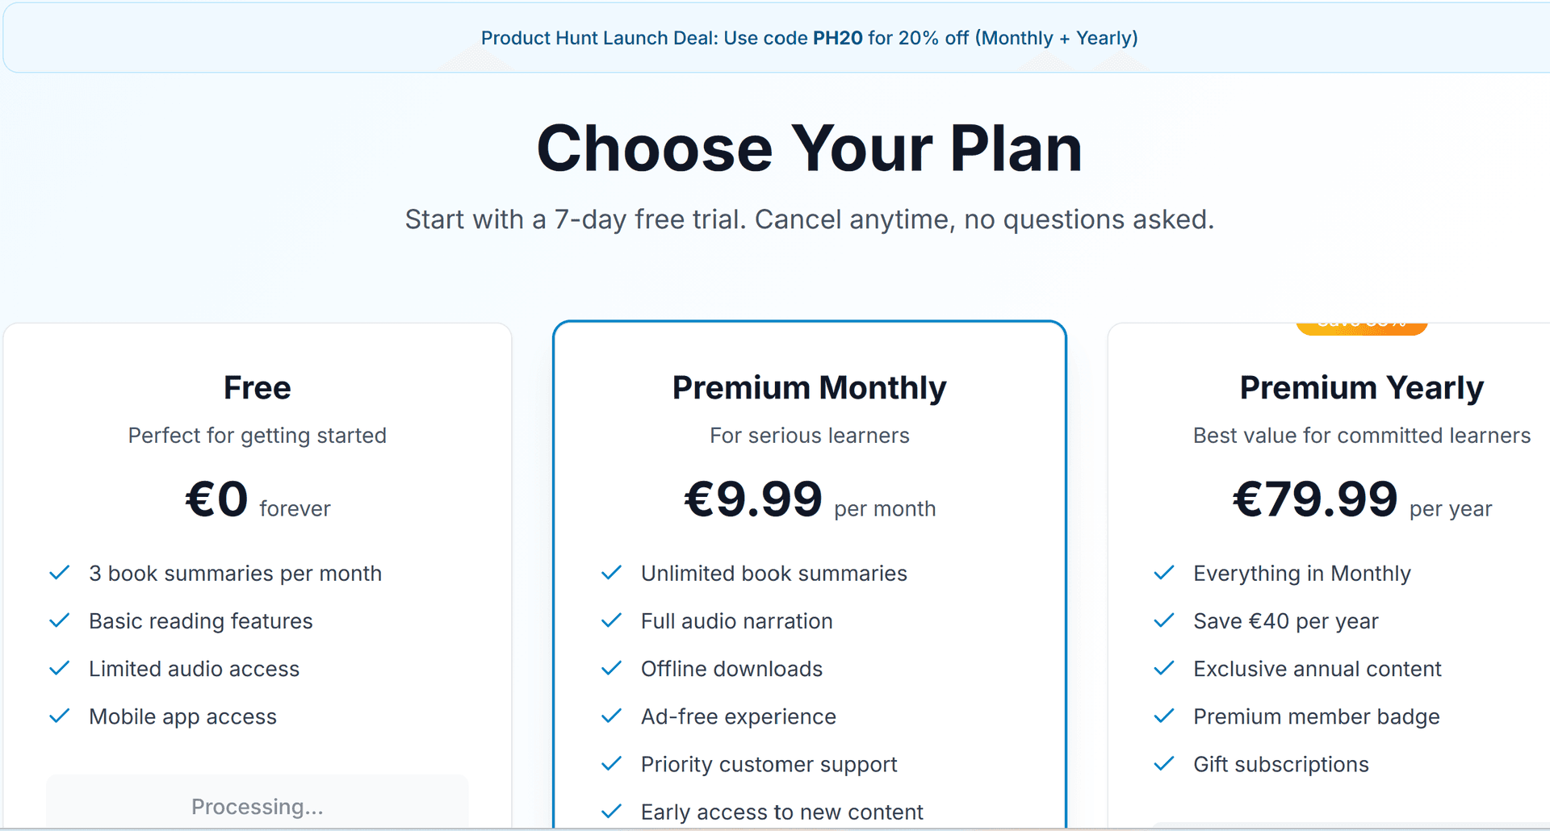
Task: Click checkmark next to Priority customer support
Action: pyautogui.click(x=612, y=763)
